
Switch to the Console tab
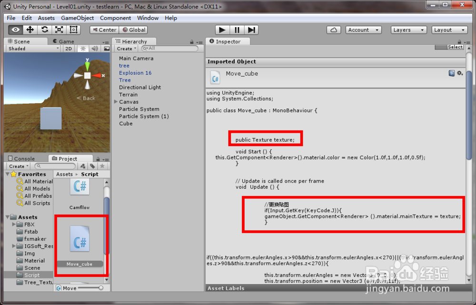[21, 158]
